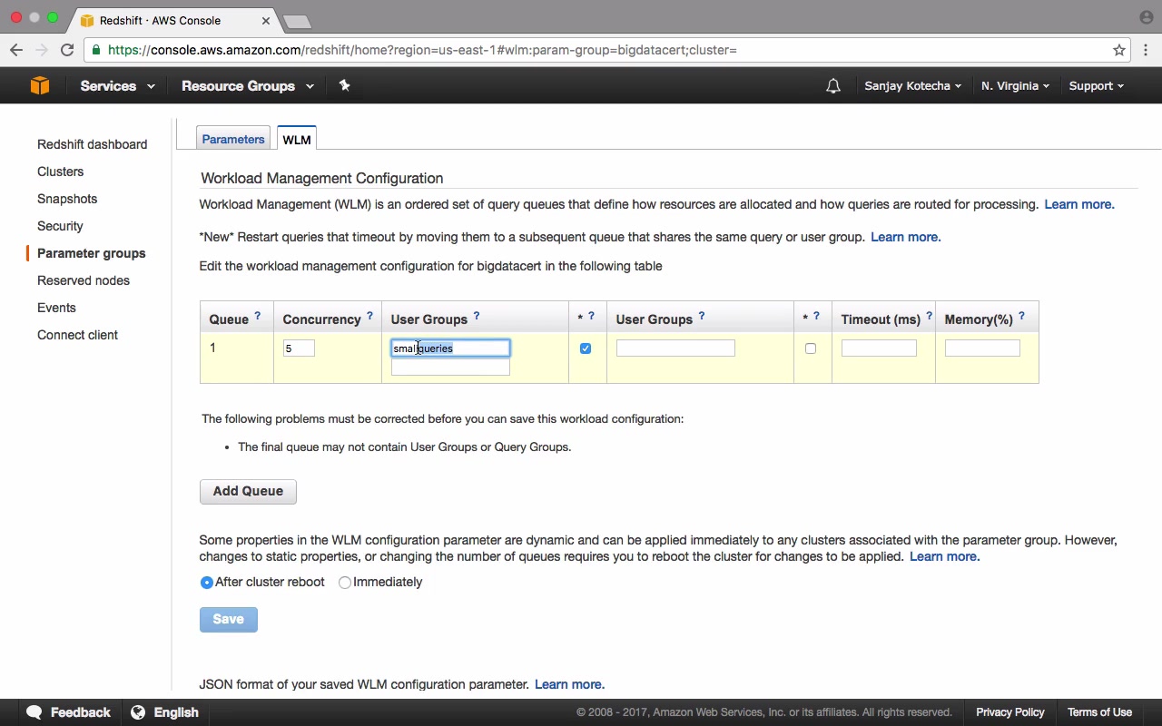Click the Save button

[x=229, y=619]
